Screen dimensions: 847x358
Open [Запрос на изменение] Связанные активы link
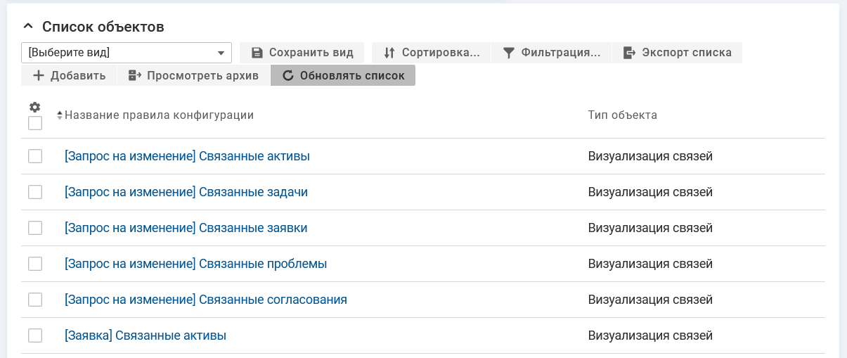[187, 156]
